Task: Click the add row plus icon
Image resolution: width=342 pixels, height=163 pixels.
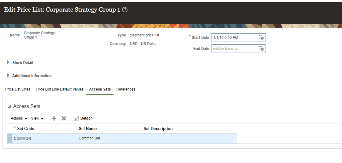Action: click(x=54, y=118)
